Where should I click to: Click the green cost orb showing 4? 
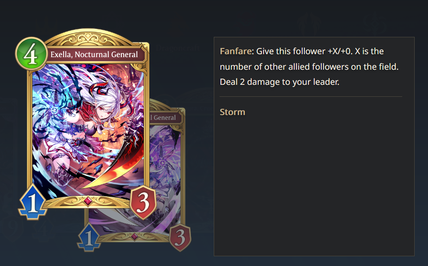[31, 54]
